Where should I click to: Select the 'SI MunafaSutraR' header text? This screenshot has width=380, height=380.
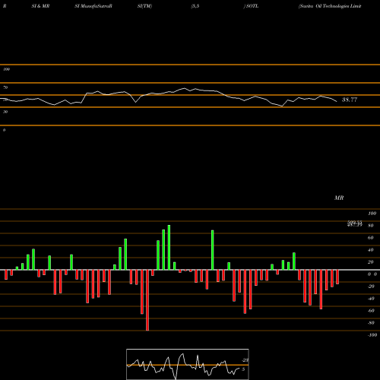click(93, 6)
